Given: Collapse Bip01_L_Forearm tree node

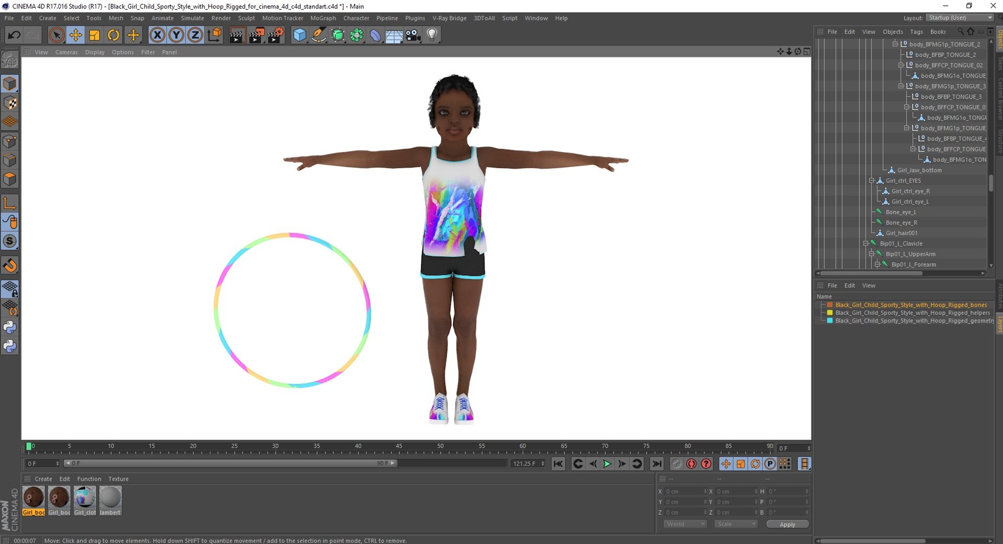Looking at the screenshot, I should point(877,264).
